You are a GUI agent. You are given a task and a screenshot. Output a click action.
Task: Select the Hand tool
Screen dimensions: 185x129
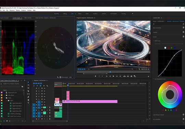click(28, 100)
